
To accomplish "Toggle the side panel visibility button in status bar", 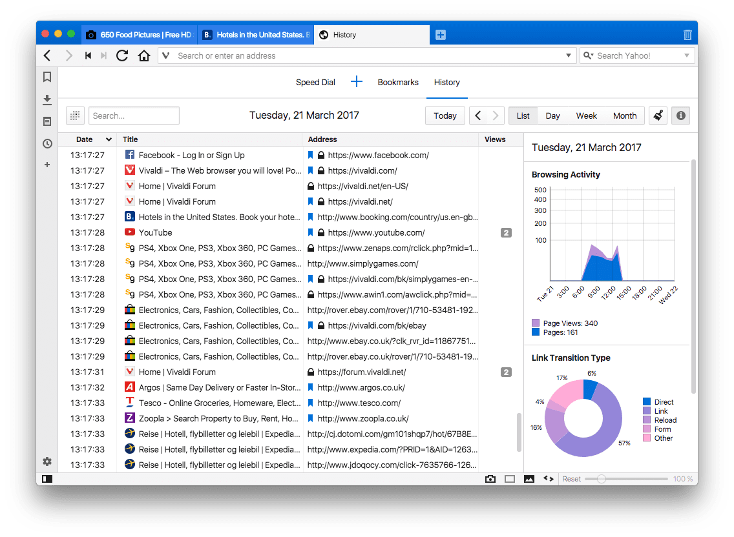I will [47, 478].
